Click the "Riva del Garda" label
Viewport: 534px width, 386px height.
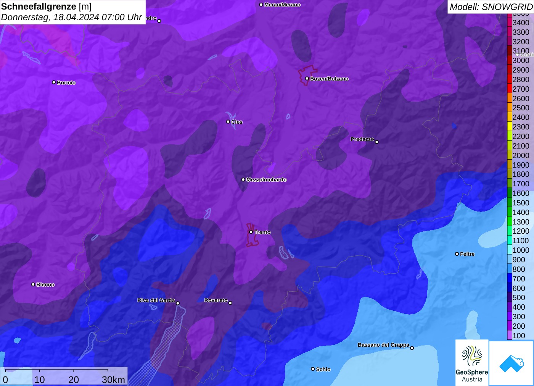(x=156, y=300)
